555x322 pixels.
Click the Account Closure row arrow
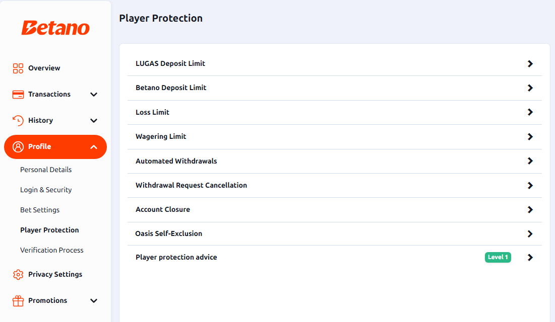(x=530, y=210)
